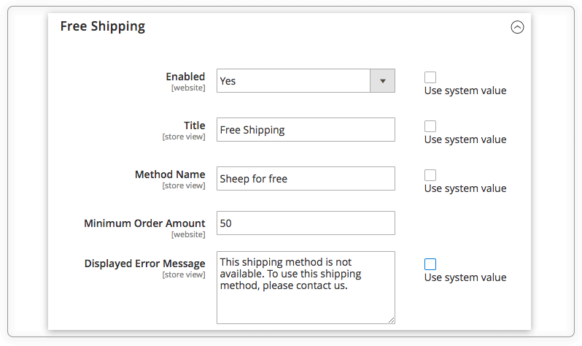582x346 pixels.
Task: Click the Method Name label
Action: click(170, 174)
